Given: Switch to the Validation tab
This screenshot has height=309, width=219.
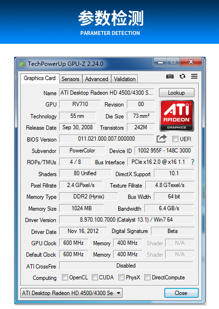Looking at the screenshot, I should [124, 79].
